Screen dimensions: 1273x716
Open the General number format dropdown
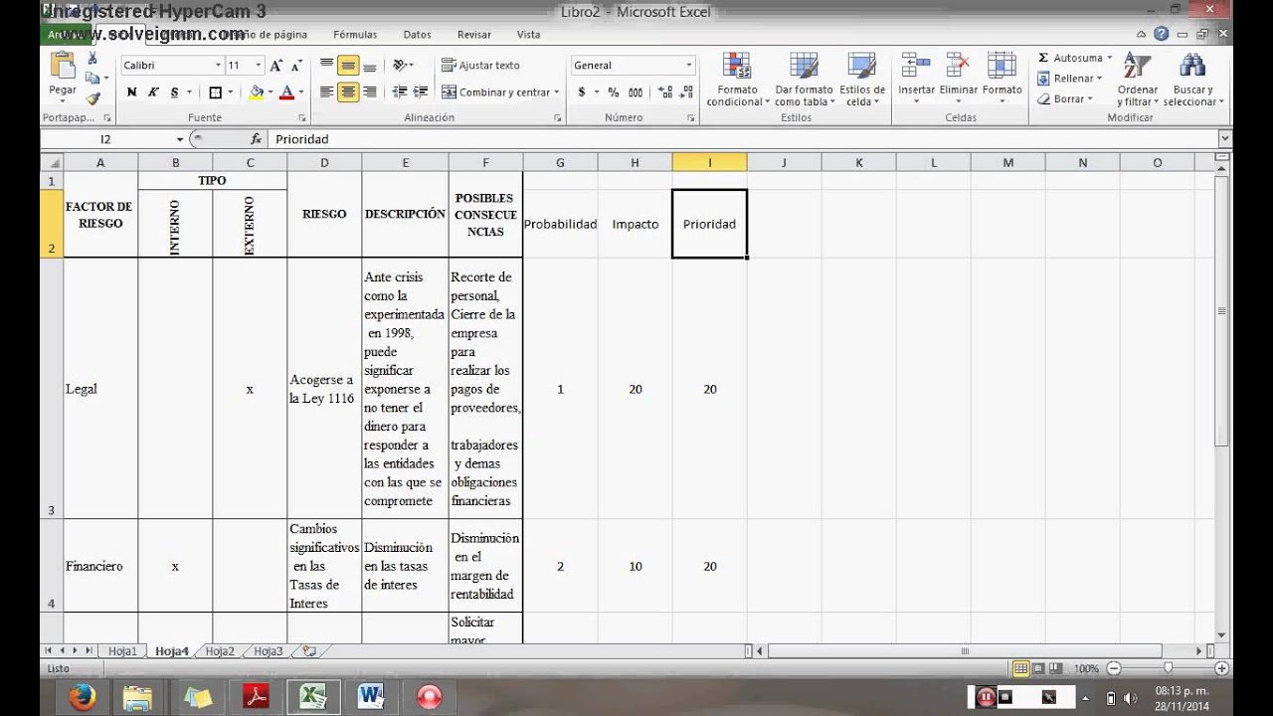pos(690,64)
